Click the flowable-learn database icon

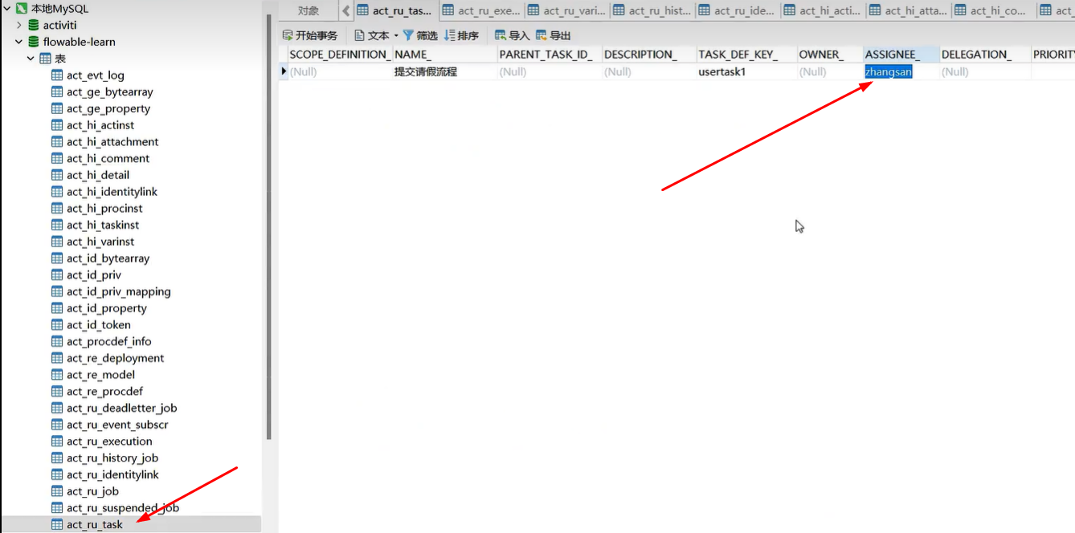(x=34, y=42)
